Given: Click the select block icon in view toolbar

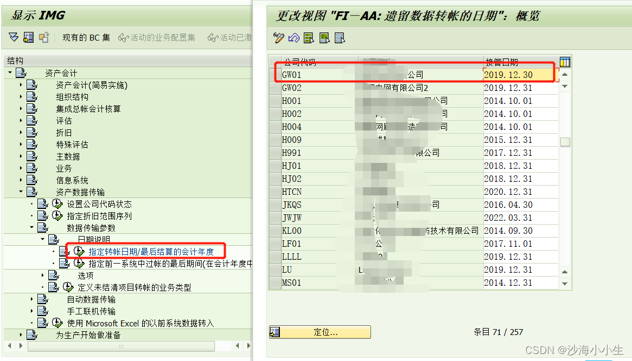Looking at the screenshot, I should [x=324, y=38].
